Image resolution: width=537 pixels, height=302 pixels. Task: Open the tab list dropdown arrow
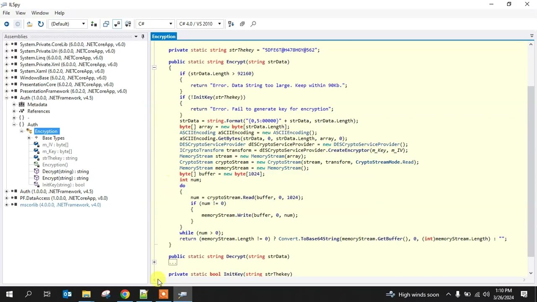(x=532, y=36)
